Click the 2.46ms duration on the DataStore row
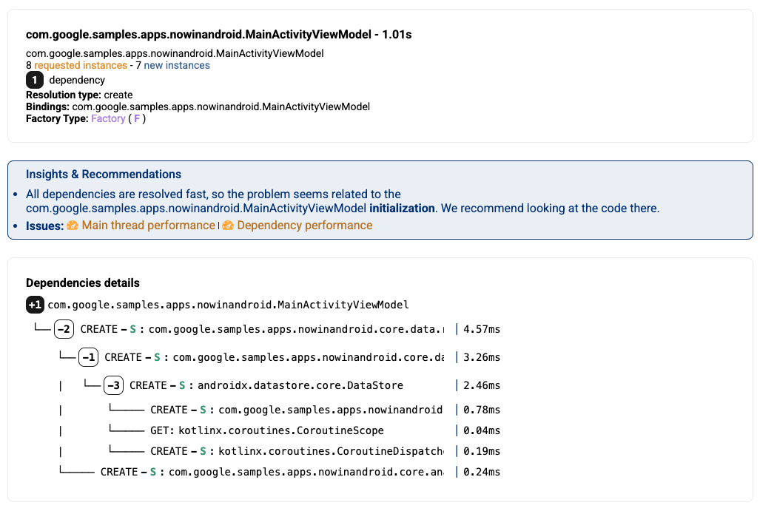 pos(482,385)
